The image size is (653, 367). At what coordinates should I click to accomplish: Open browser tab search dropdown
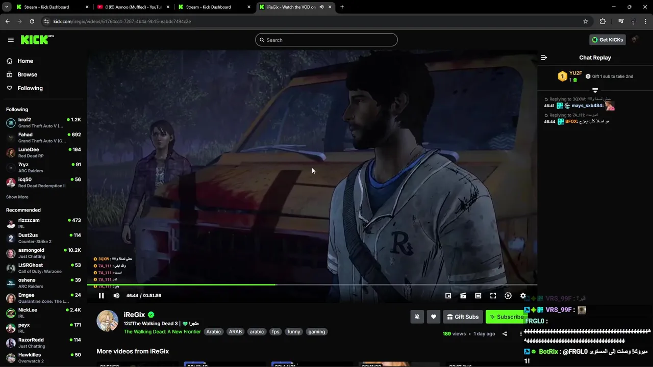coord(7,7)
